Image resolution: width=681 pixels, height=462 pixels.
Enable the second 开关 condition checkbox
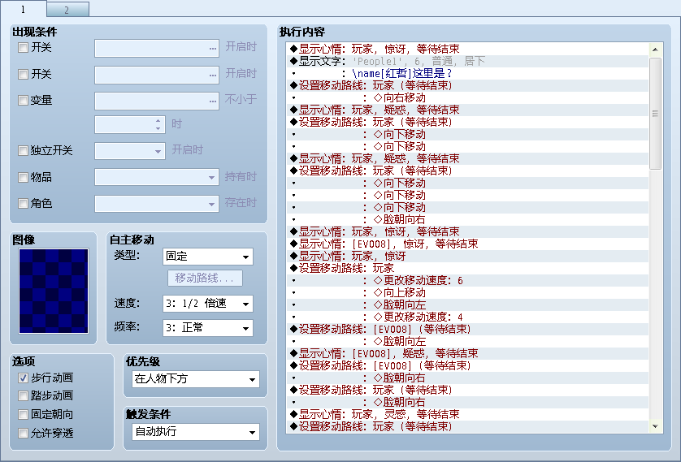23,74
